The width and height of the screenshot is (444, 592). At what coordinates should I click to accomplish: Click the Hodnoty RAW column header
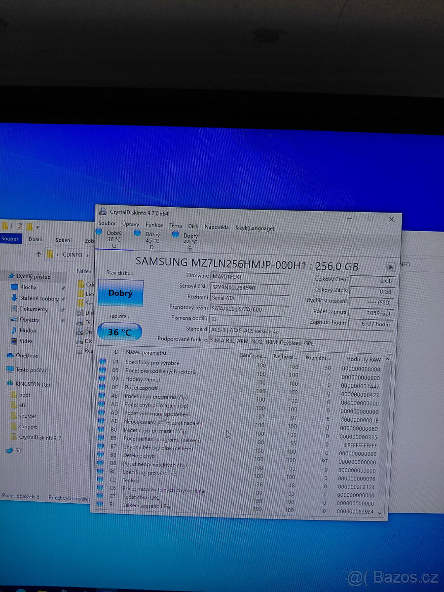[363, 359]
